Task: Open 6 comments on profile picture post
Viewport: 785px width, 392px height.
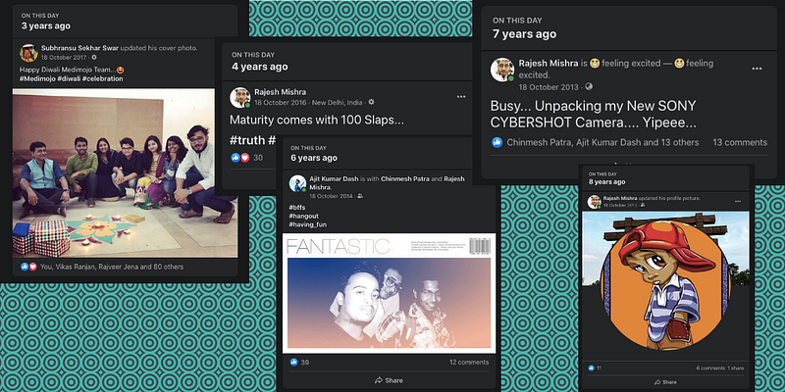Action: tap(710, 368)
